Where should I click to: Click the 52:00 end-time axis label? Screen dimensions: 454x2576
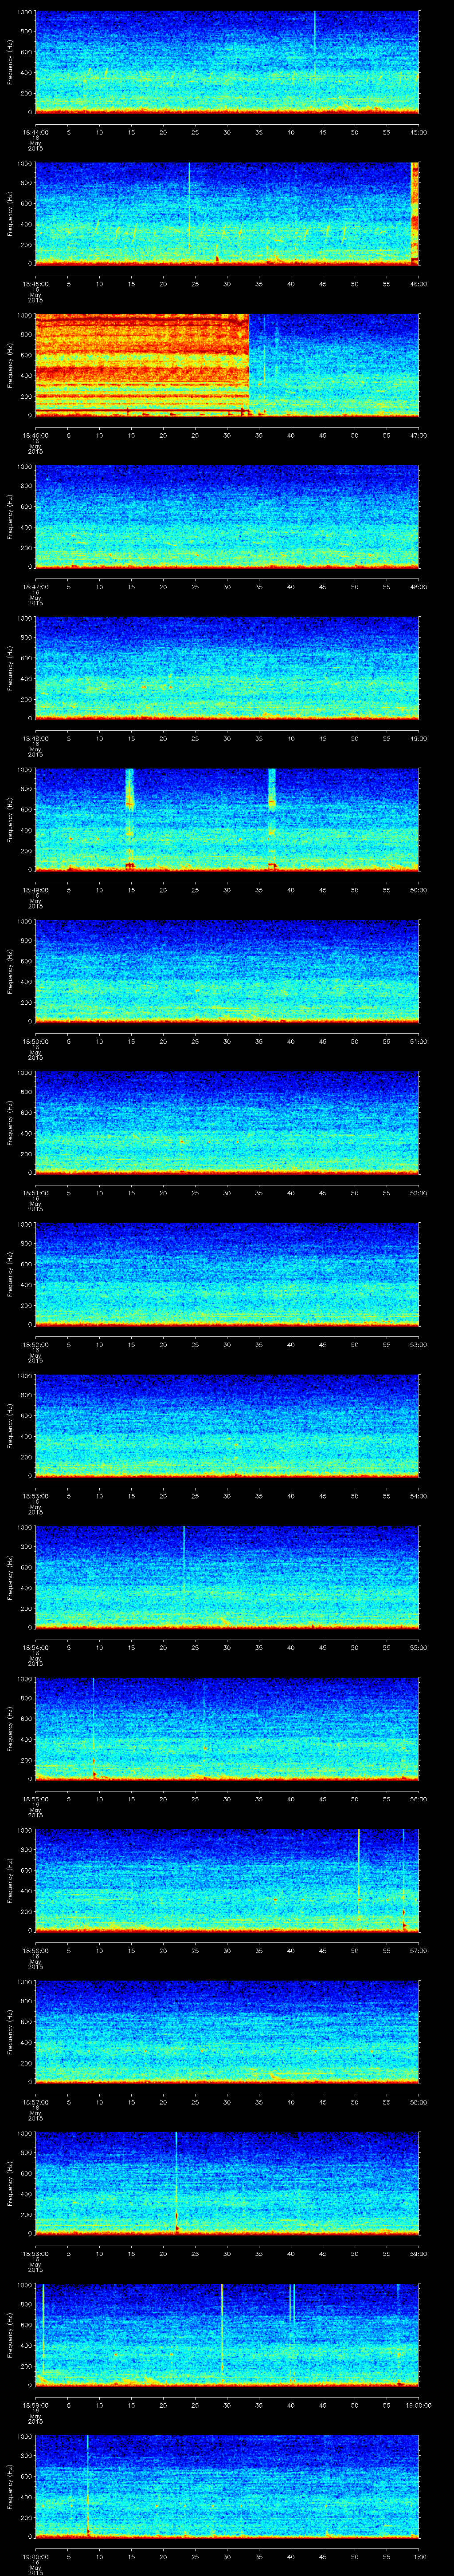click(418, 1192)
